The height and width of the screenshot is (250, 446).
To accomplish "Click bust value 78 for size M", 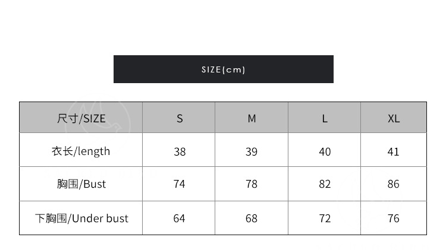I will point(252,184).
